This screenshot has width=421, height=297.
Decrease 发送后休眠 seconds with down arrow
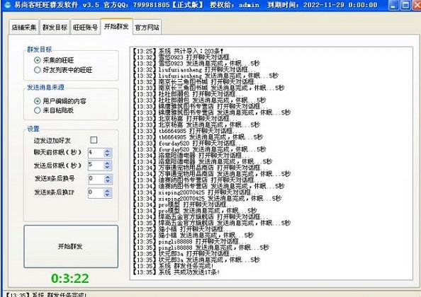[x=108, y=168]
